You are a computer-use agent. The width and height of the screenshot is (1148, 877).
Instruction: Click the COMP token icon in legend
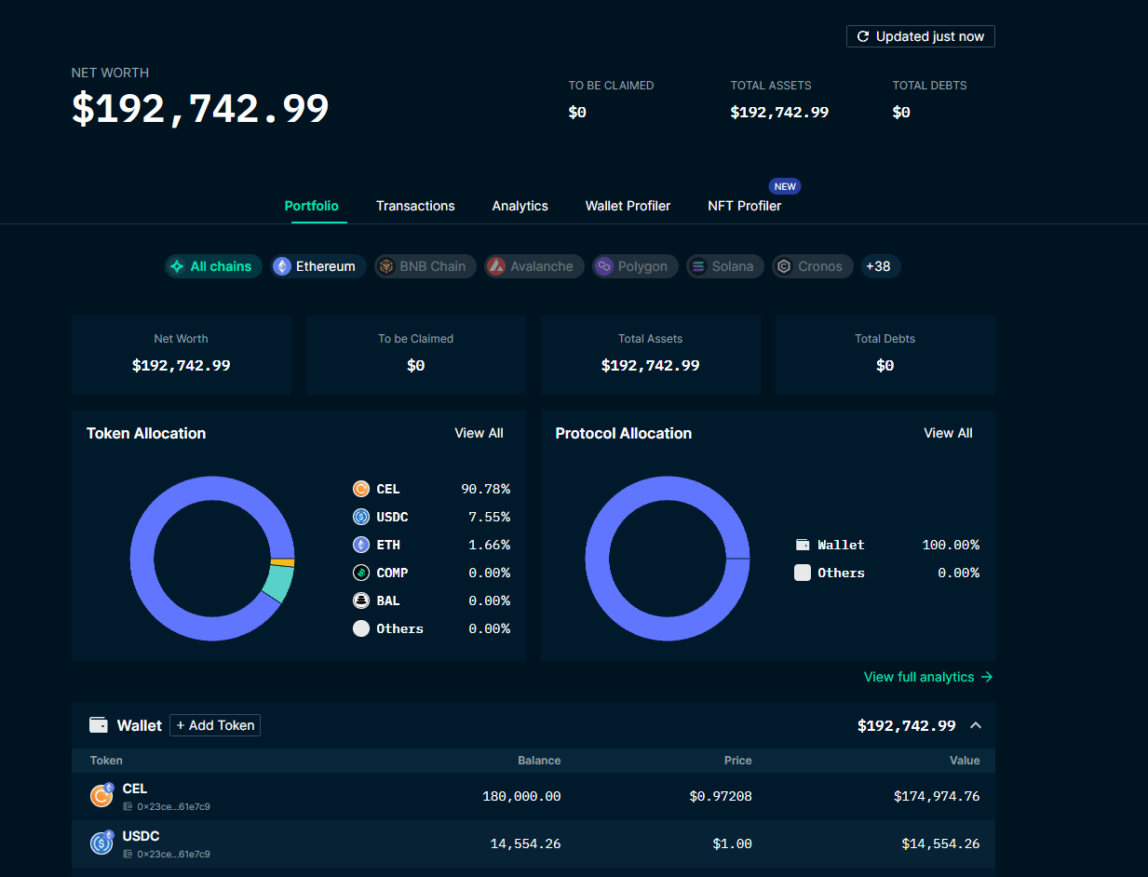[361, 573]
